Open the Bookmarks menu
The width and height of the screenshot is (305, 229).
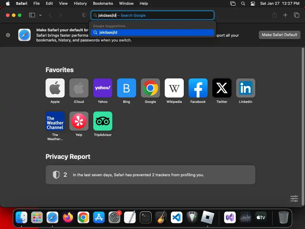click(x=103, y=4)
